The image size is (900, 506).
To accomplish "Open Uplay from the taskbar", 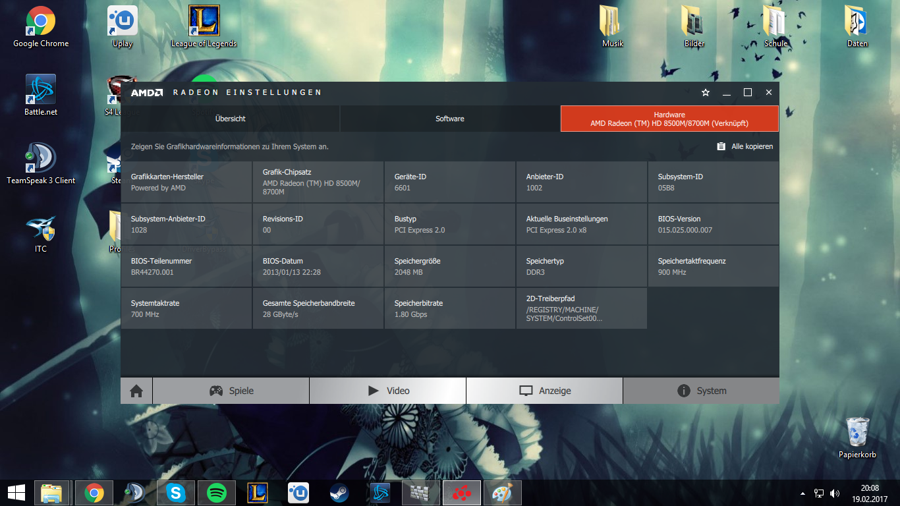I will [298, 493].
